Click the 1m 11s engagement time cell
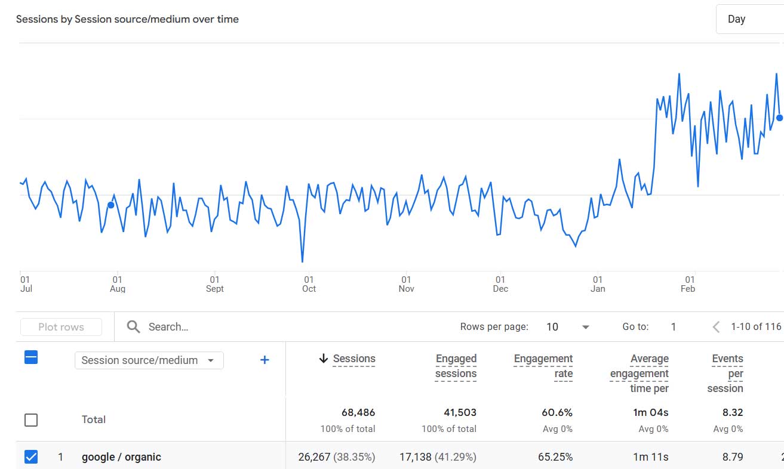This screenshot has width=784, height=469. coord(651,457)
